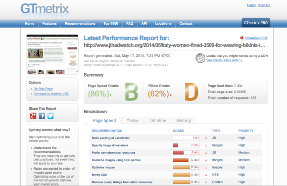Click red arrow on Minify CSS row
The image size is (287, 186).
point(206,175)
